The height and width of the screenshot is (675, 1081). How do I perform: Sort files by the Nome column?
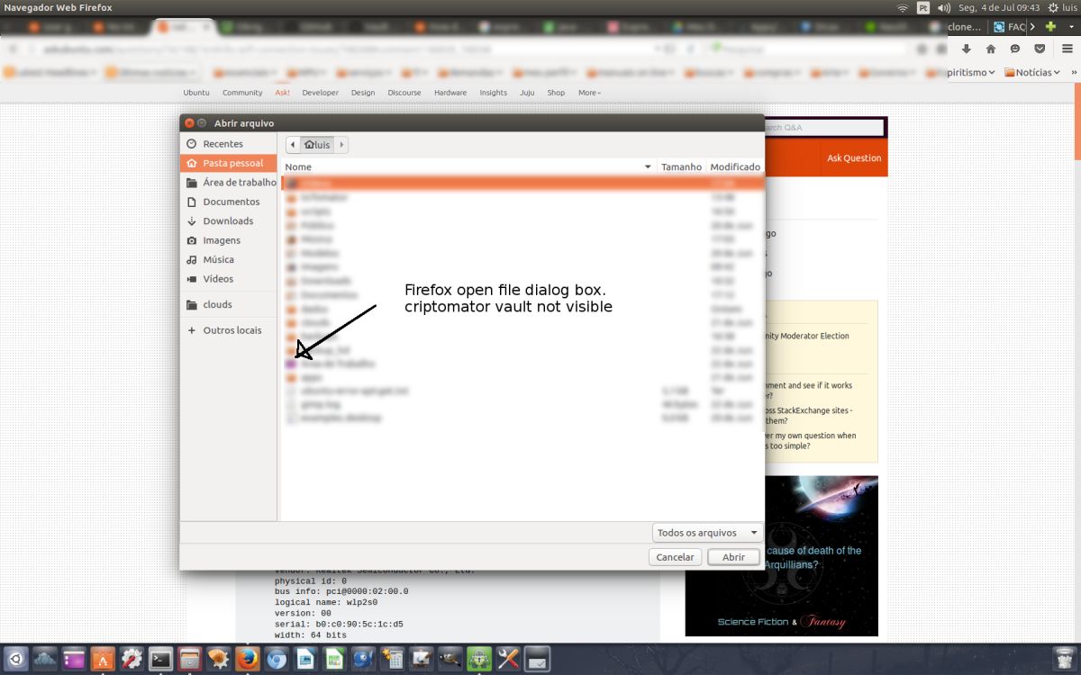click(x=468, y=166)
